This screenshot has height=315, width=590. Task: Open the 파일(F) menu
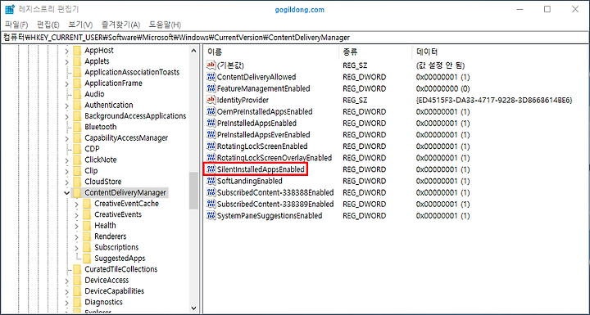pyautogui.click(x=16, y=25)
